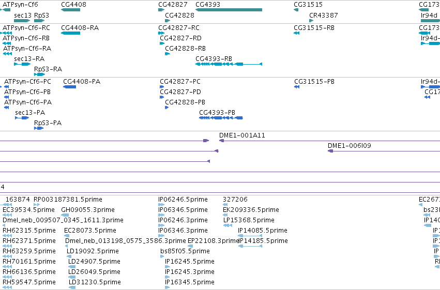The width and height of the screenshot is (440, 290).
Task: Select the CG42827 gene label
Action: (x=173, y=5)
